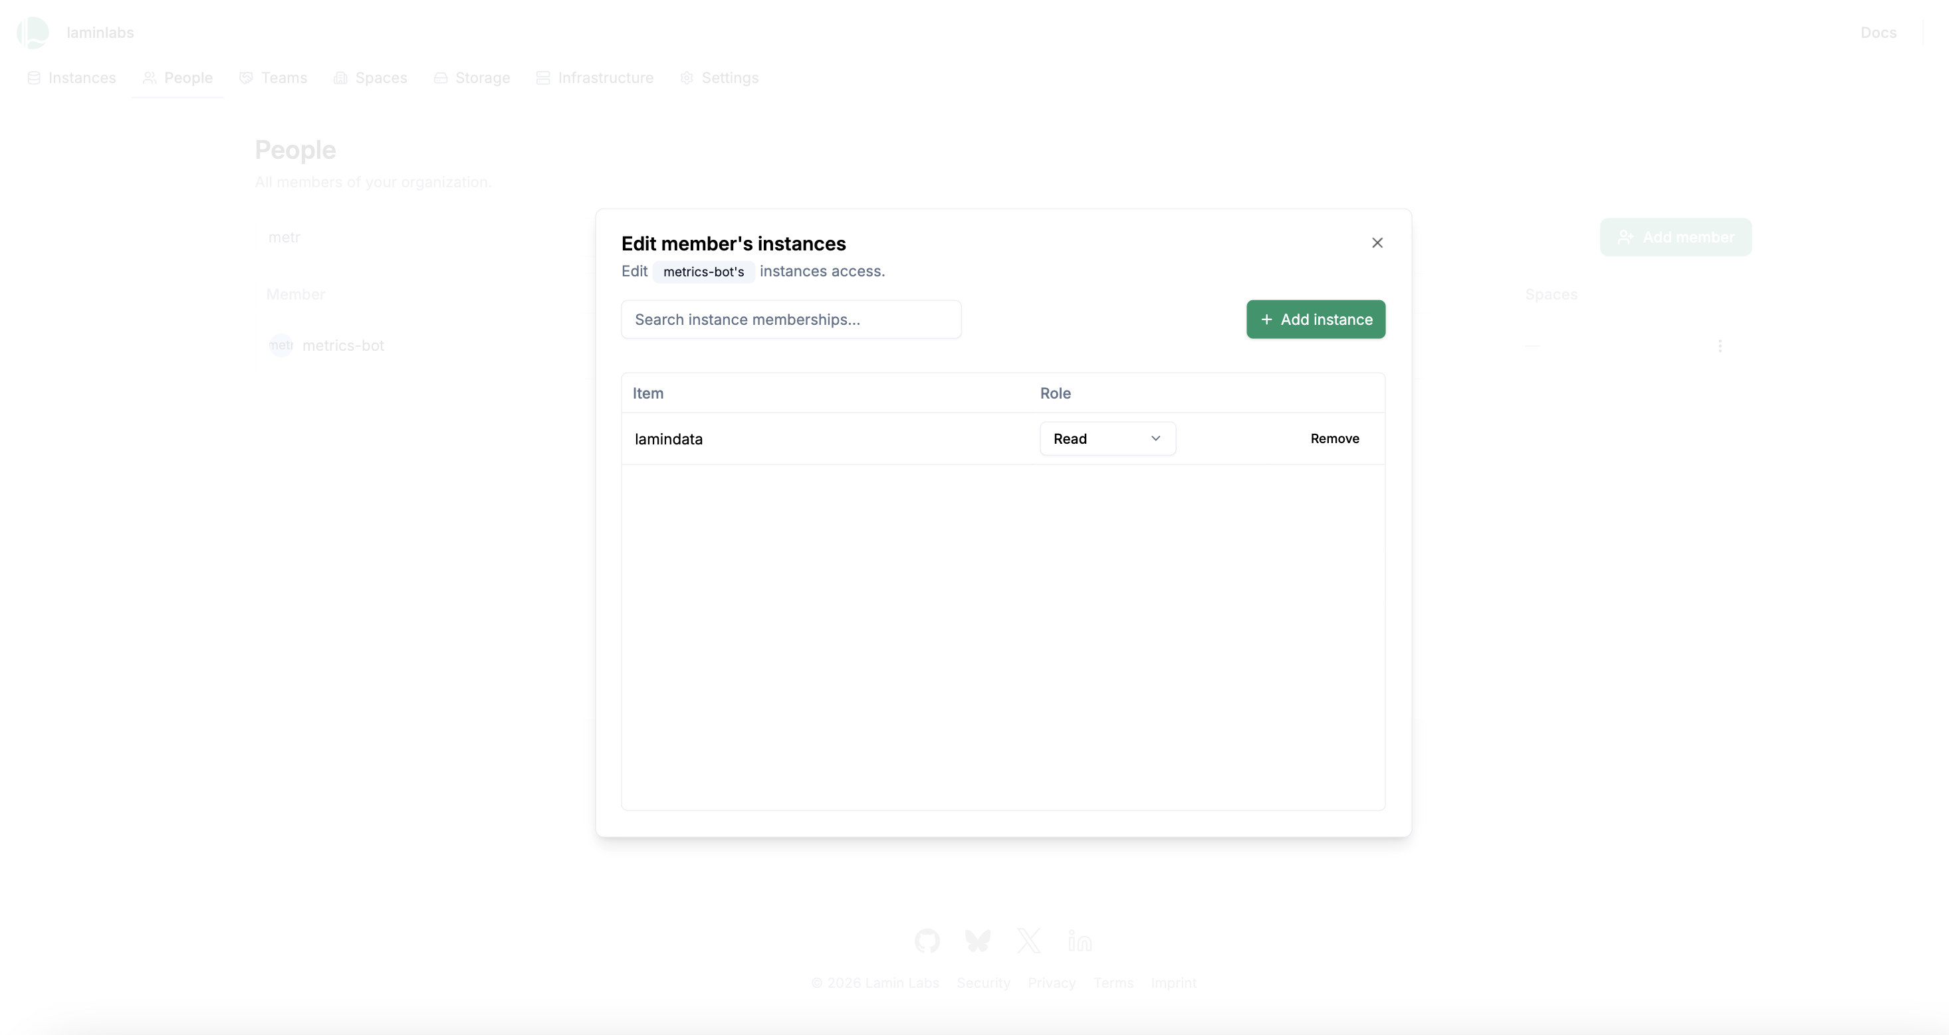
Task: Open the Privacy footer link
Action: click(x=1052, y=983)
